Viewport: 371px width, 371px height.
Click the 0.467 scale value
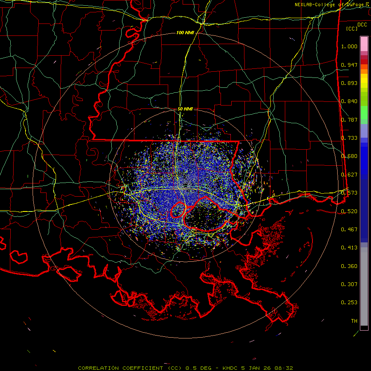[349, 230]
